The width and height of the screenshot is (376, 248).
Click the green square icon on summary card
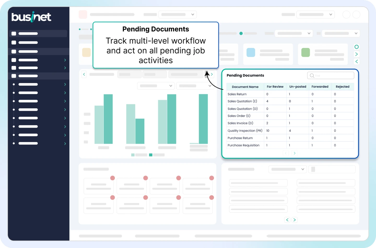pyautogui.click(x=305, y=52)
